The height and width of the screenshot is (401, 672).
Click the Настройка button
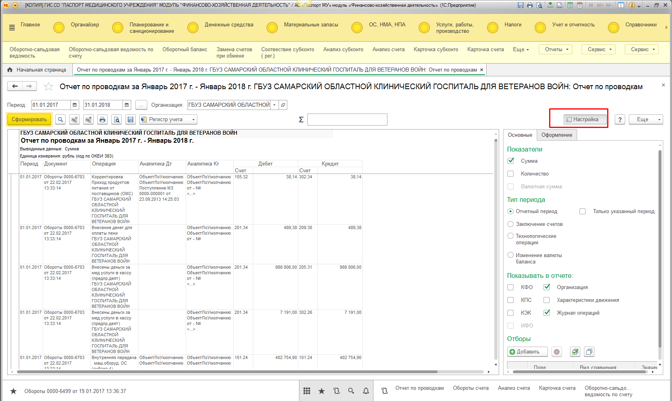click(x=585, y=119)
